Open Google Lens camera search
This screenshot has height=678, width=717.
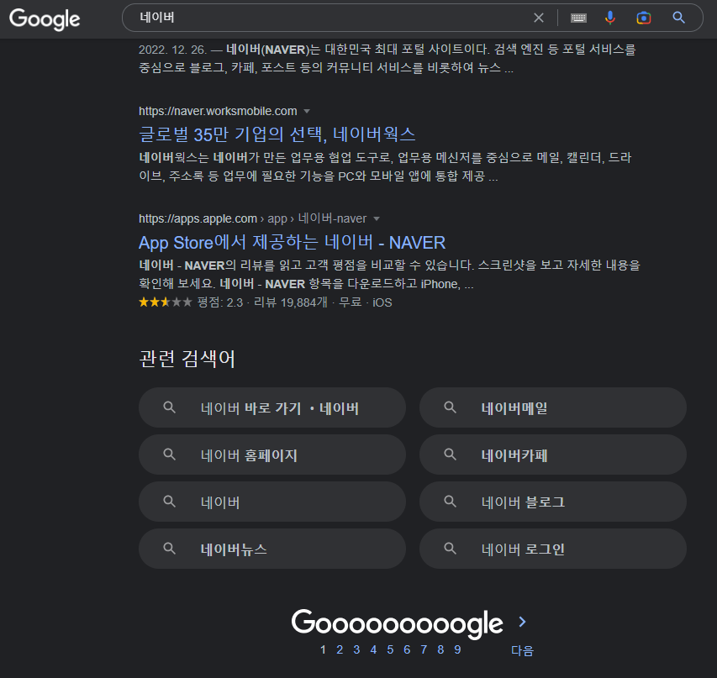(643, 18)
